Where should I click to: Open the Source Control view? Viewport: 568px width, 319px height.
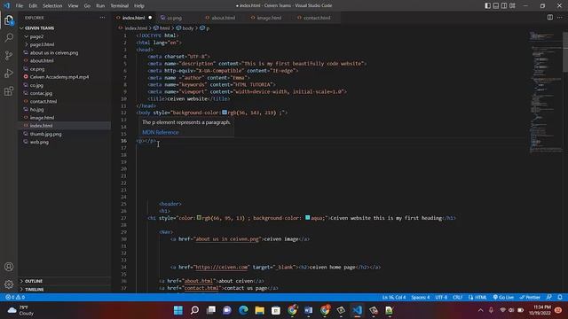pos(9,55)
